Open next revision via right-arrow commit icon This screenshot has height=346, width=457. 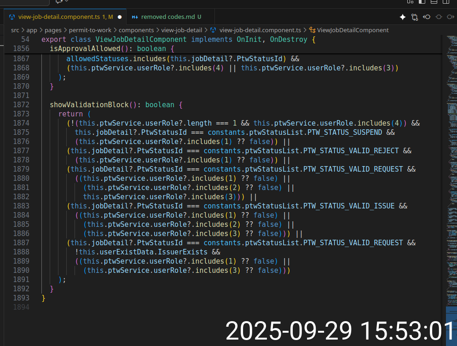(x=451, y=17)
